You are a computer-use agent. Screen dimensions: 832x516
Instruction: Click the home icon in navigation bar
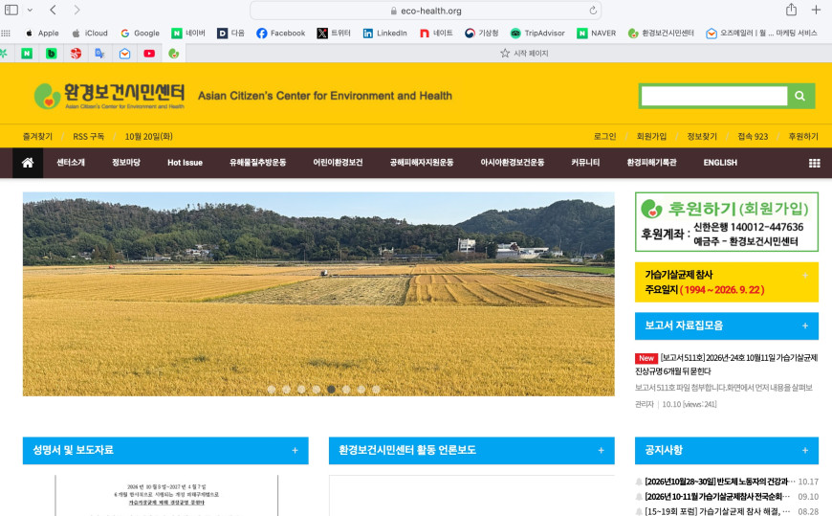point(28,163)
